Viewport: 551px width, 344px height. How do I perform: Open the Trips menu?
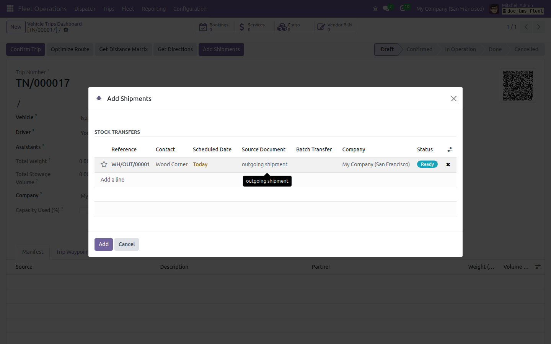pyautogui.click(x=109, y=8)
